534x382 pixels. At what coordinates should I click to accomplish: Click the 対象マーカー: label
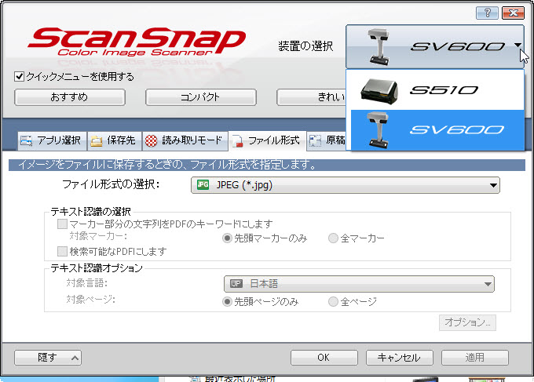tap(98, 236)
